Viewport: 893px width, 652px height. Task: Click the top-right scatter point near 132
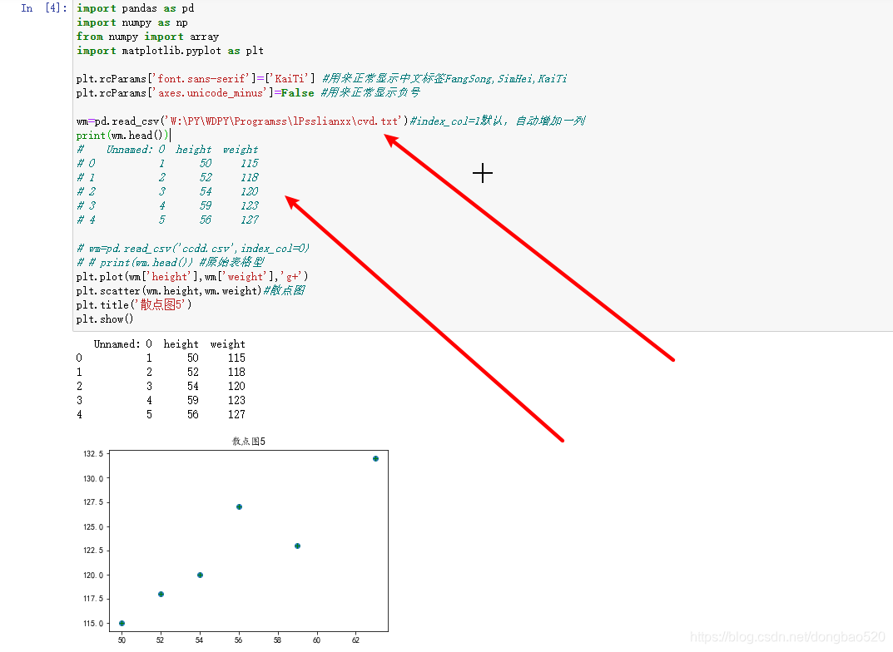(375, 458)
